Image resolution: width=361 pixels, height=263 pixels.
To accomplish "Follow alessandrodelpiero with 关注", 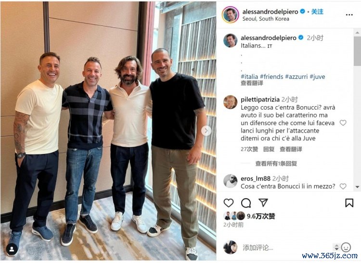I will (317, 12).
